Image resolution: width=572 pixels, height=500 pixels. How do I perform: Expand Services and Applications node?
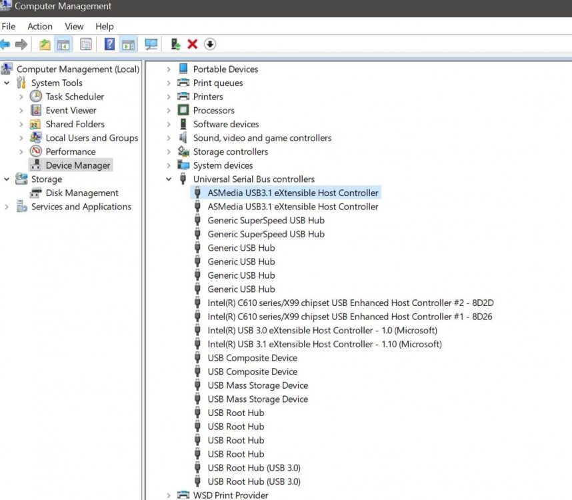(x=7, y=207)
